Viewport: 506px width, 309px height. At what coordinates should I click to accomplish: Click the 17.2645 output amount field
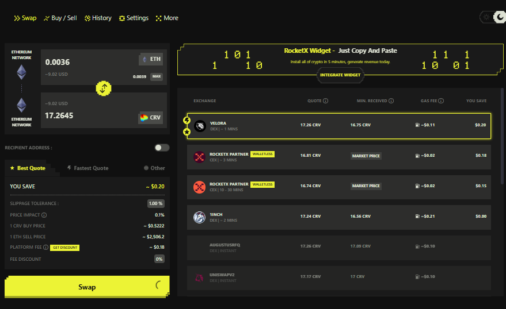coord(59,115)
